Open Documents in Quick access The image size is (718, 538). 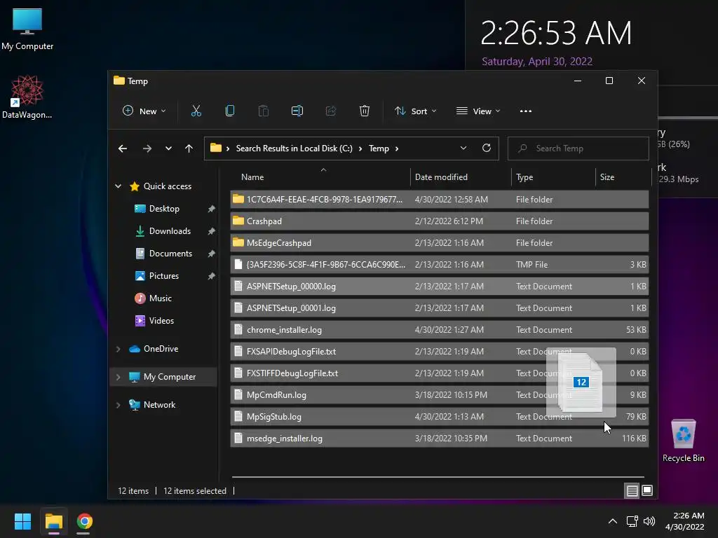pyautogui.click(x=170, y=254)
